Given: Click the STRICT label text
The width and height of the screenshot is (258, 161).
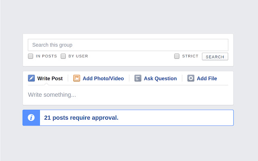Looking at the screenshot, I should coord(190,56).
